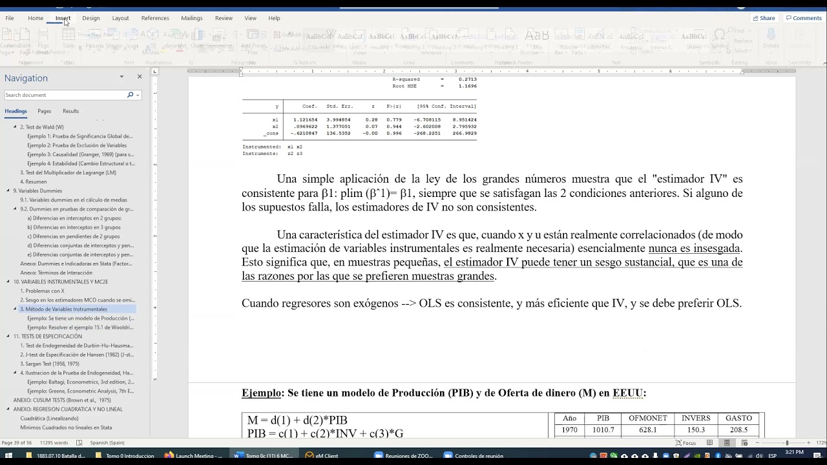Go to '1. Test de Endogeneidad de Durbin-Hu-Hausman'
827x465 pixels.
(x=77, y=346)
